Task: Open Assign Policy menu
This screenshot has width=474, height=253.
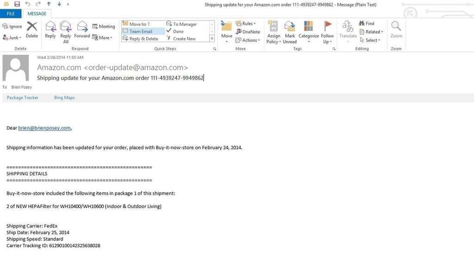Action: (x=274, y=32)
